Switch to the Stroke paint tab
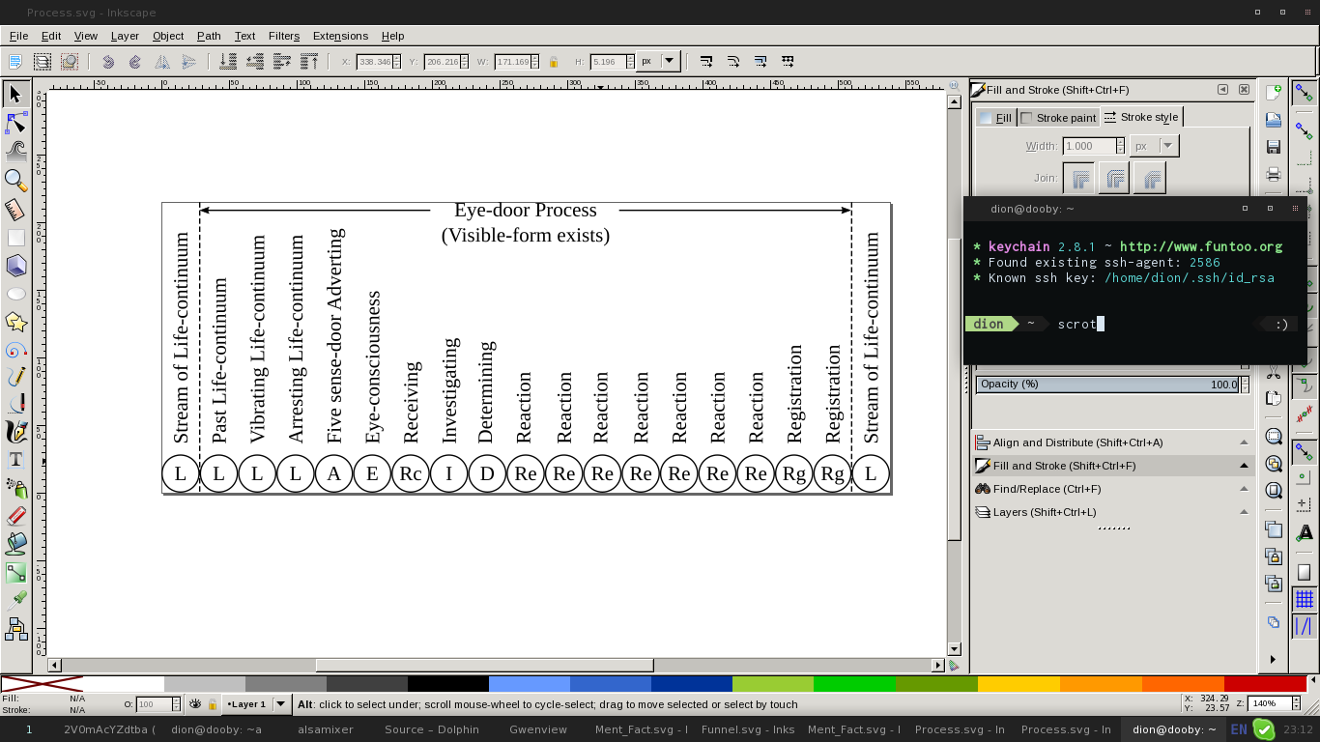Viewport: 1320px width, 742px height. [1058, 118]
